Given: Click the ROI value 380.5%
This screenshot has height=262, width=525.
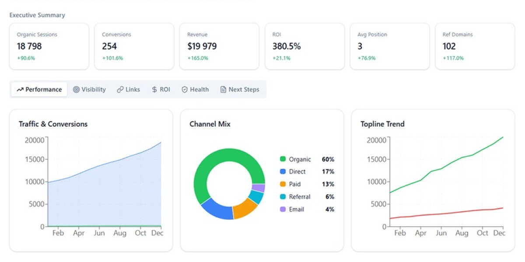Looking at the screenshot, I should (287, 46).
